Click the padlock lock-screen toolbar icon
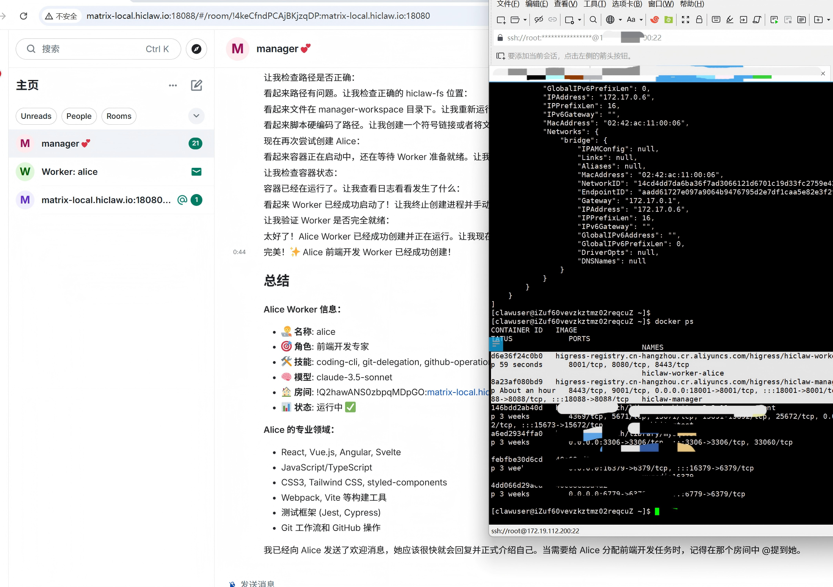The image size is (833, 587). pyautogui.click(x=699, y=20)
